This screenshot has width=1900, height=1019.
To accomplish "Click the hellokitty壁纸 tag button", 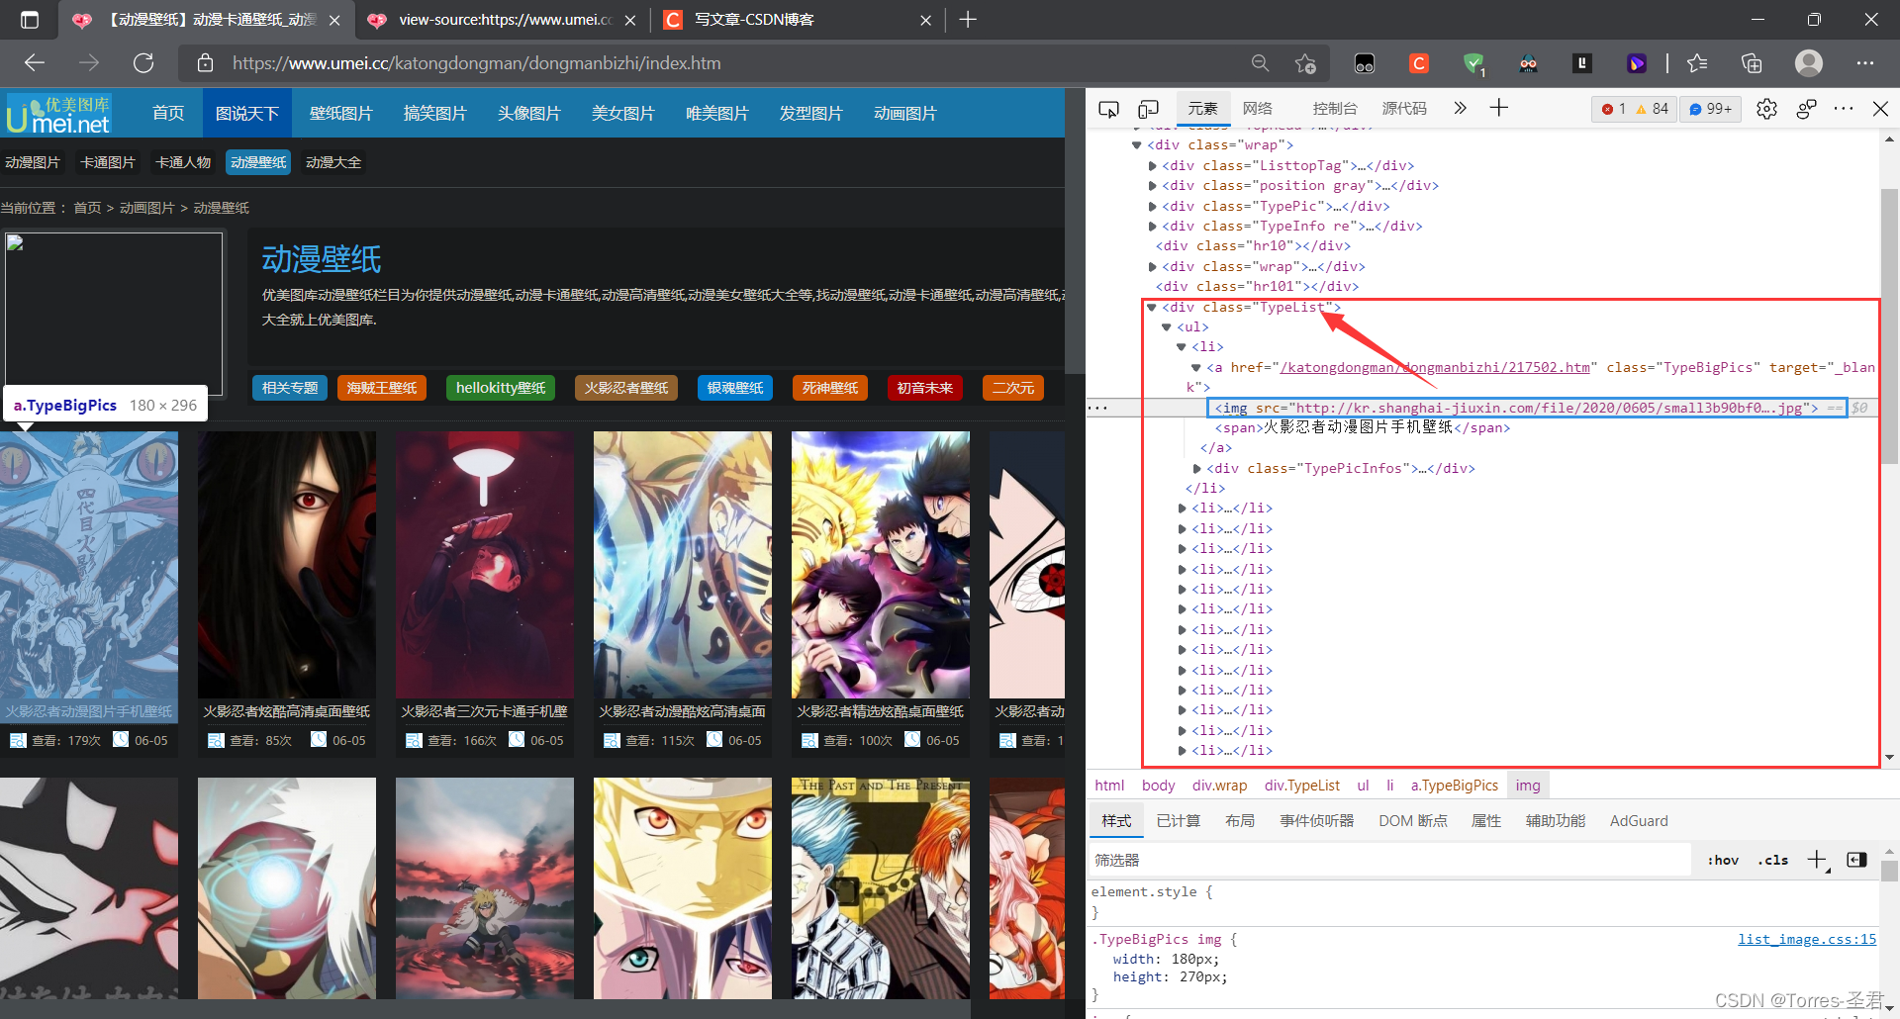I will tap(501, 388).
